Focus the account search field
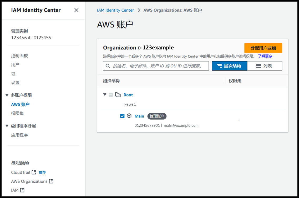 [x=156, y=66]
